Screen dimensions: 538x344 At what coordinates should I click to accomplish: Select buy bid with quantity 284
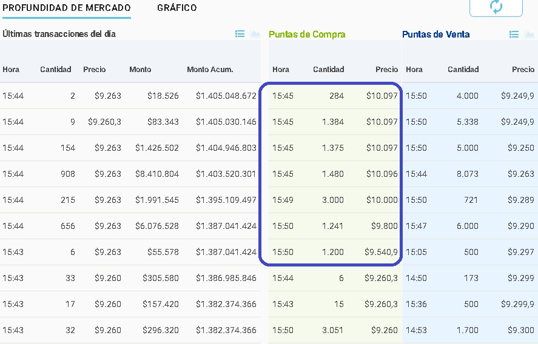pos(335,96)
